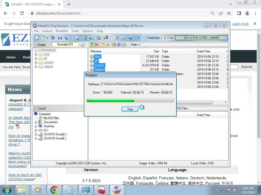Click the Chrome reload button
Screen dimensions: 261x195
[x=22, y=13]
